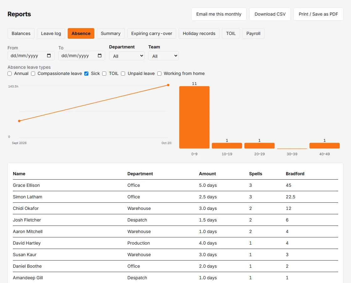Click the Email me this monthly button
351x283 pixels.
(219, 14)
